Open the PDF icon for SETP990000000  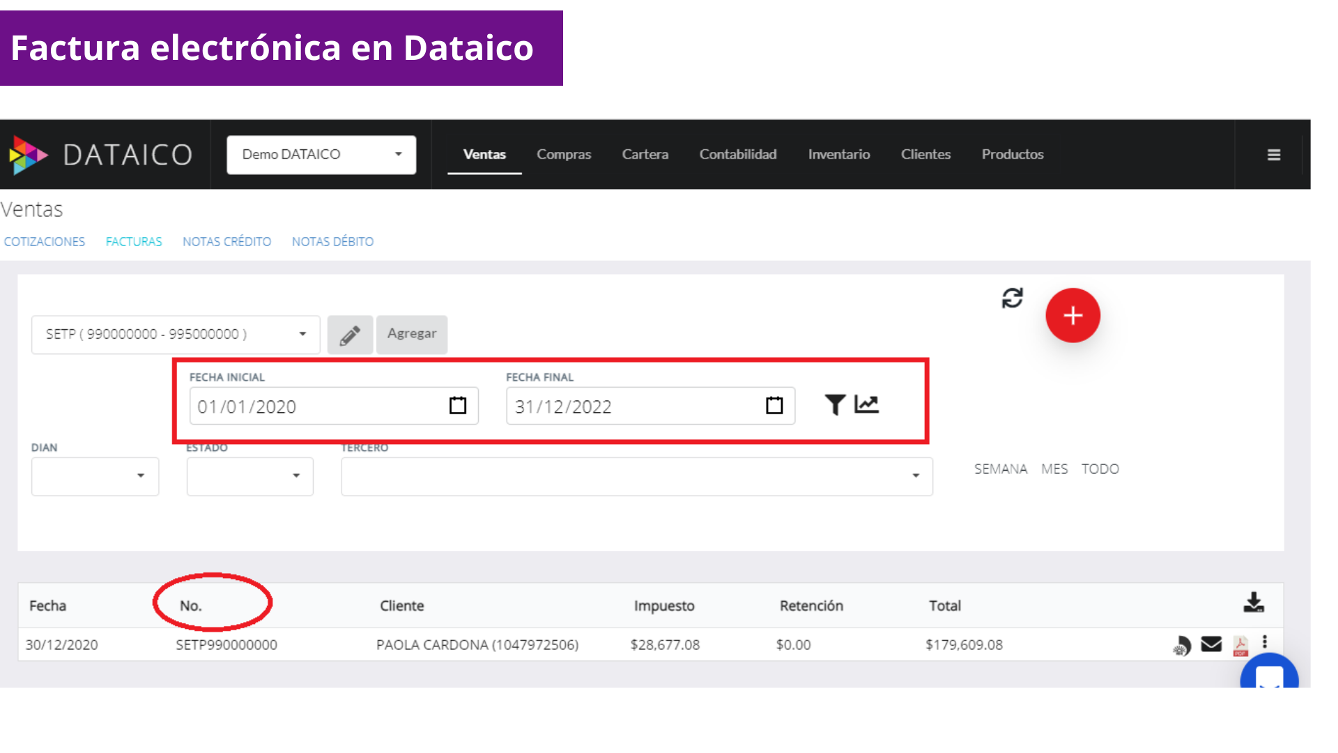(x=1240, y=646)
